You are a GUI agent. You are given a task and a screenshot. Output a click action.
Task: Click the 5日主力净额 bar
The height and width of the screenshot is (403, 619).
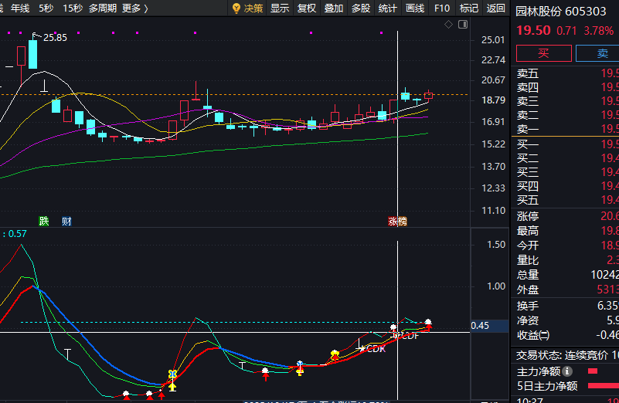(x=604, y=386)
